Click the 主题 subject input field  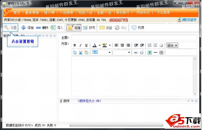[x=134, y=38]
